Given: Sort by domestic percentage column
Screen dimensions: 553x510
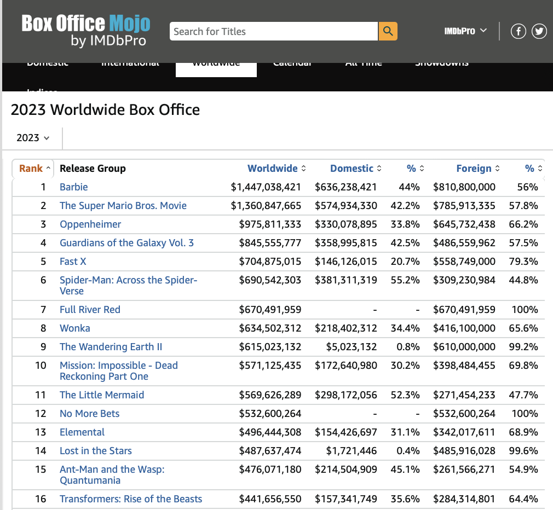Looking at the screenshot, I should point(415,169).
